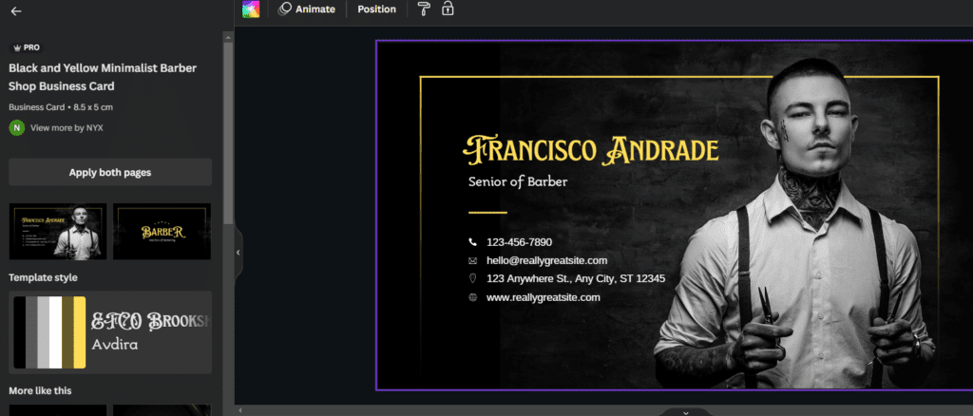Image resolution: width=973 pixels, height=416 pixels.
Task: Open the color palette icon in toolbar
Action: (251, 9)
